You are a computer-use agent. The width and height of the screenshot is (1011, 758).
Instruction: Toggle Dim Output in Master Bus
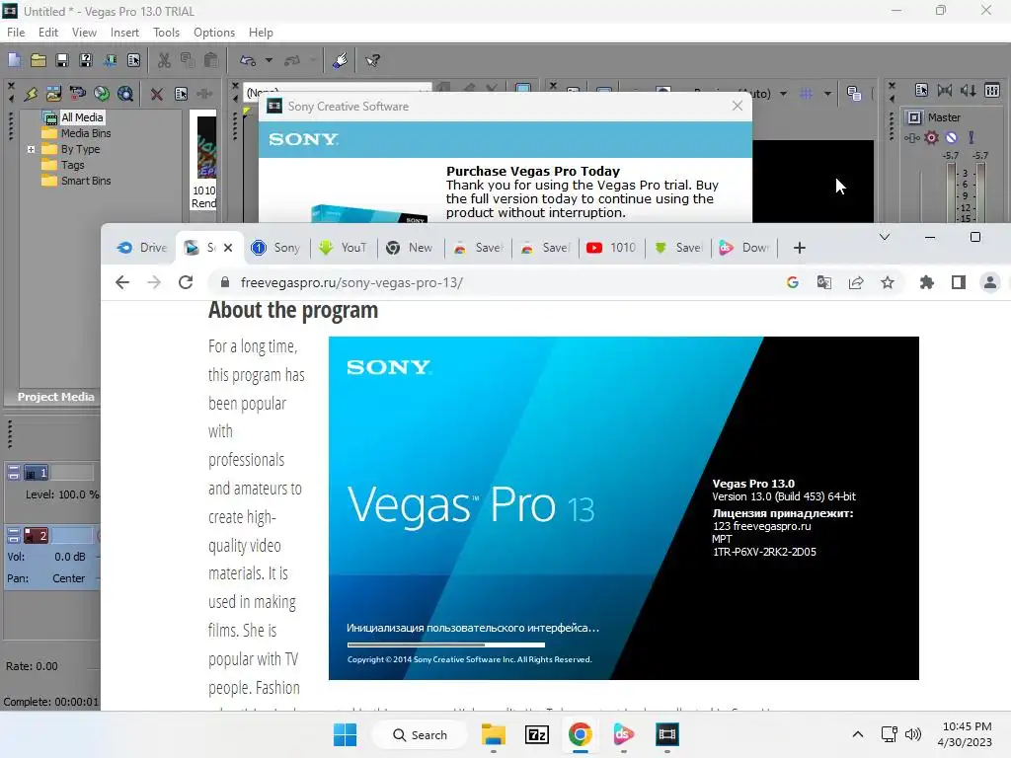pos(969,91)
